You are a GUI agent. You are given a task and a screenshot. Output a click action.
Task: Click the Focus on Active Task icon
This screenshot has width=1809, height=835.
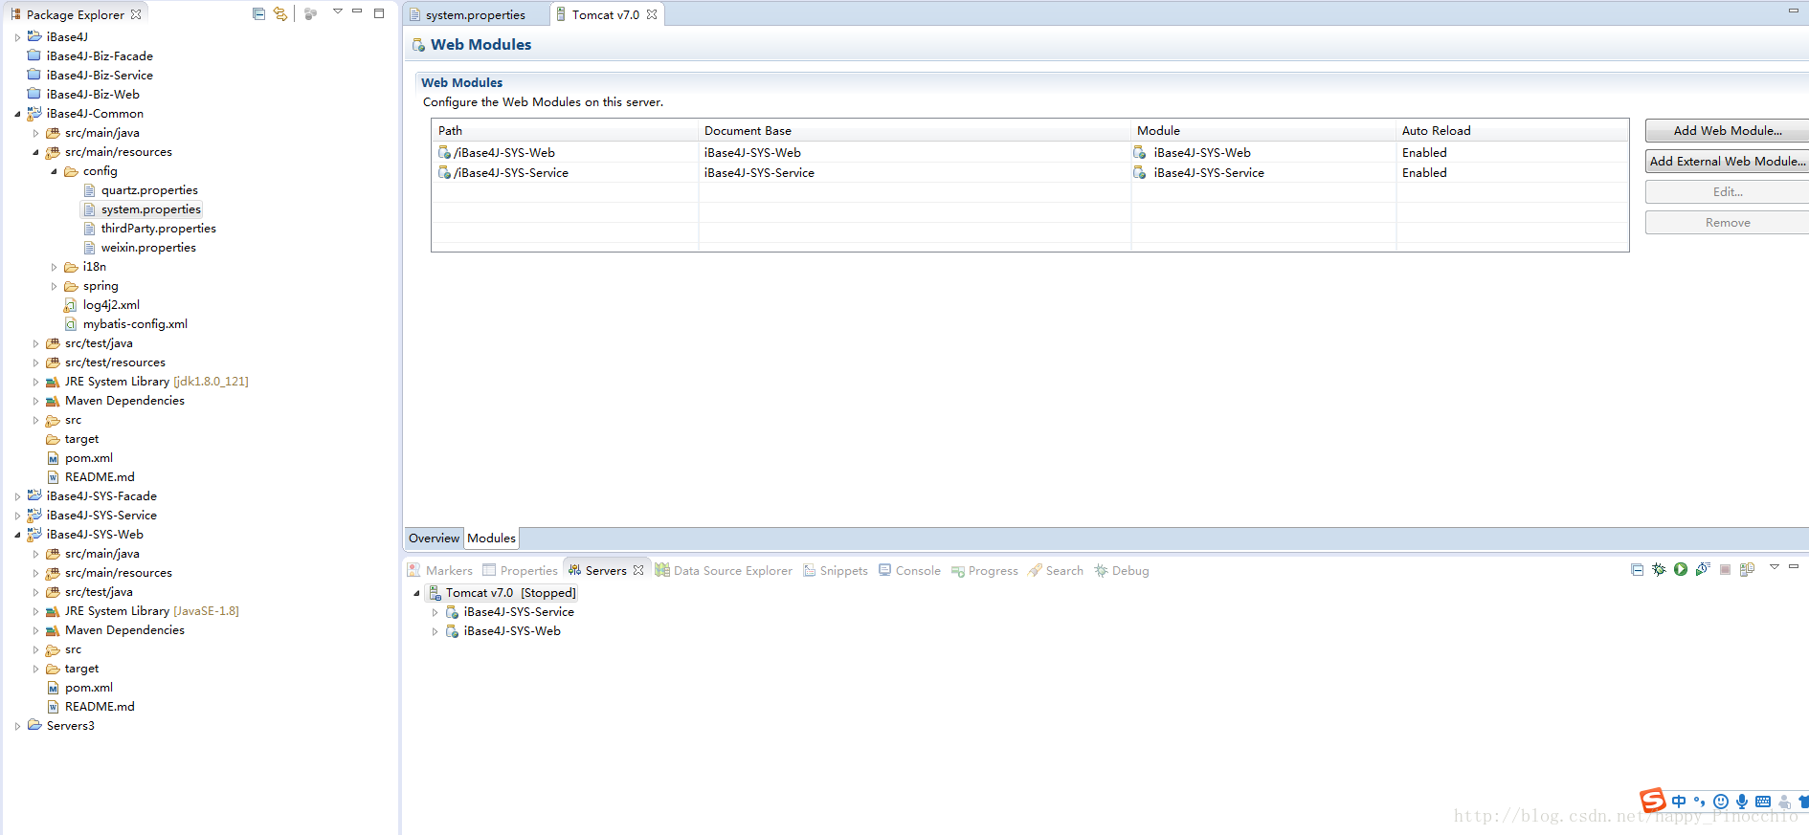click(x=310, y=13)
